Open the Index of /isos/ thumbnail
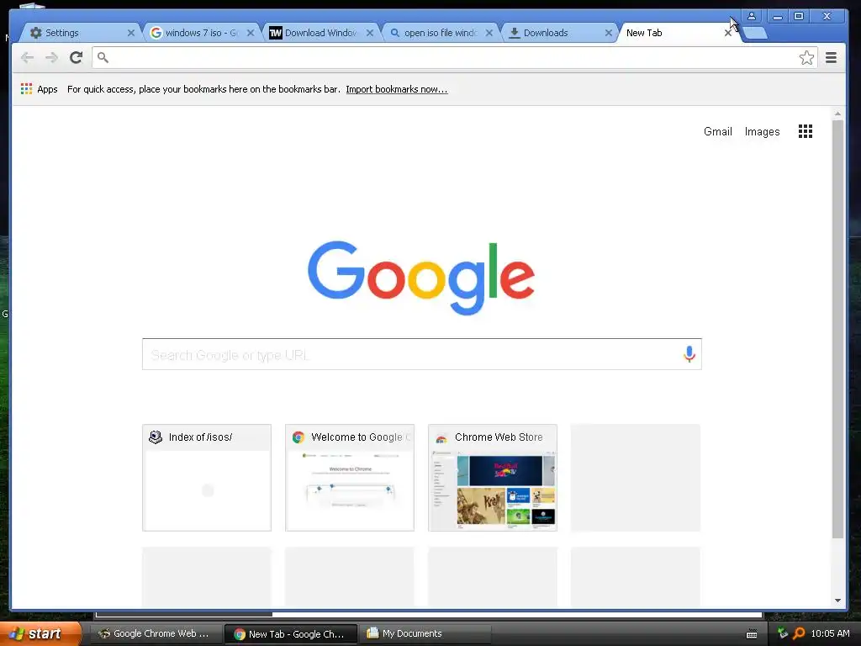The width and height of the screenshot is (861, 646). tap(207, 478)
